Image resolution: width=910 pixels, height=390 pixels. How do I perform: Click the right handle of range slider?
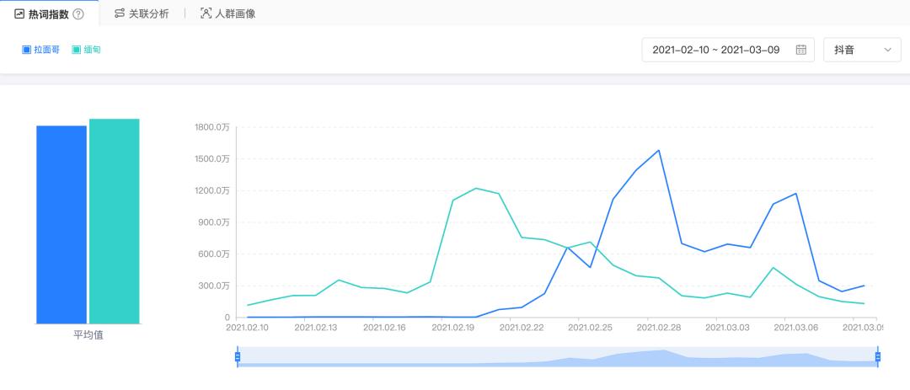pos(878,357)
